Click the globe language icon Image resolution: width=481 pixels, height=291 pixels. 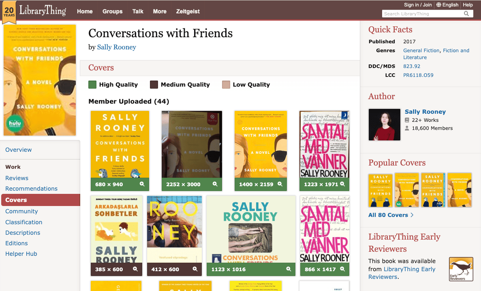click(439, 4)
